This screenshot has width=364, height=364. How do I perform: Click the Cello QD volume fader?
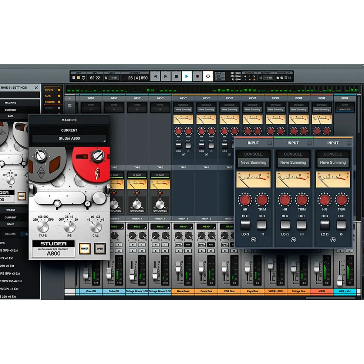tap(108, 273)
